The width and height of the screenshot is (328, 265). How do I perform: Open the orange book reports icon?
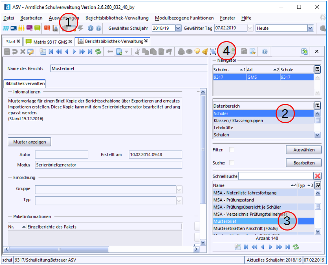[47, 28]
